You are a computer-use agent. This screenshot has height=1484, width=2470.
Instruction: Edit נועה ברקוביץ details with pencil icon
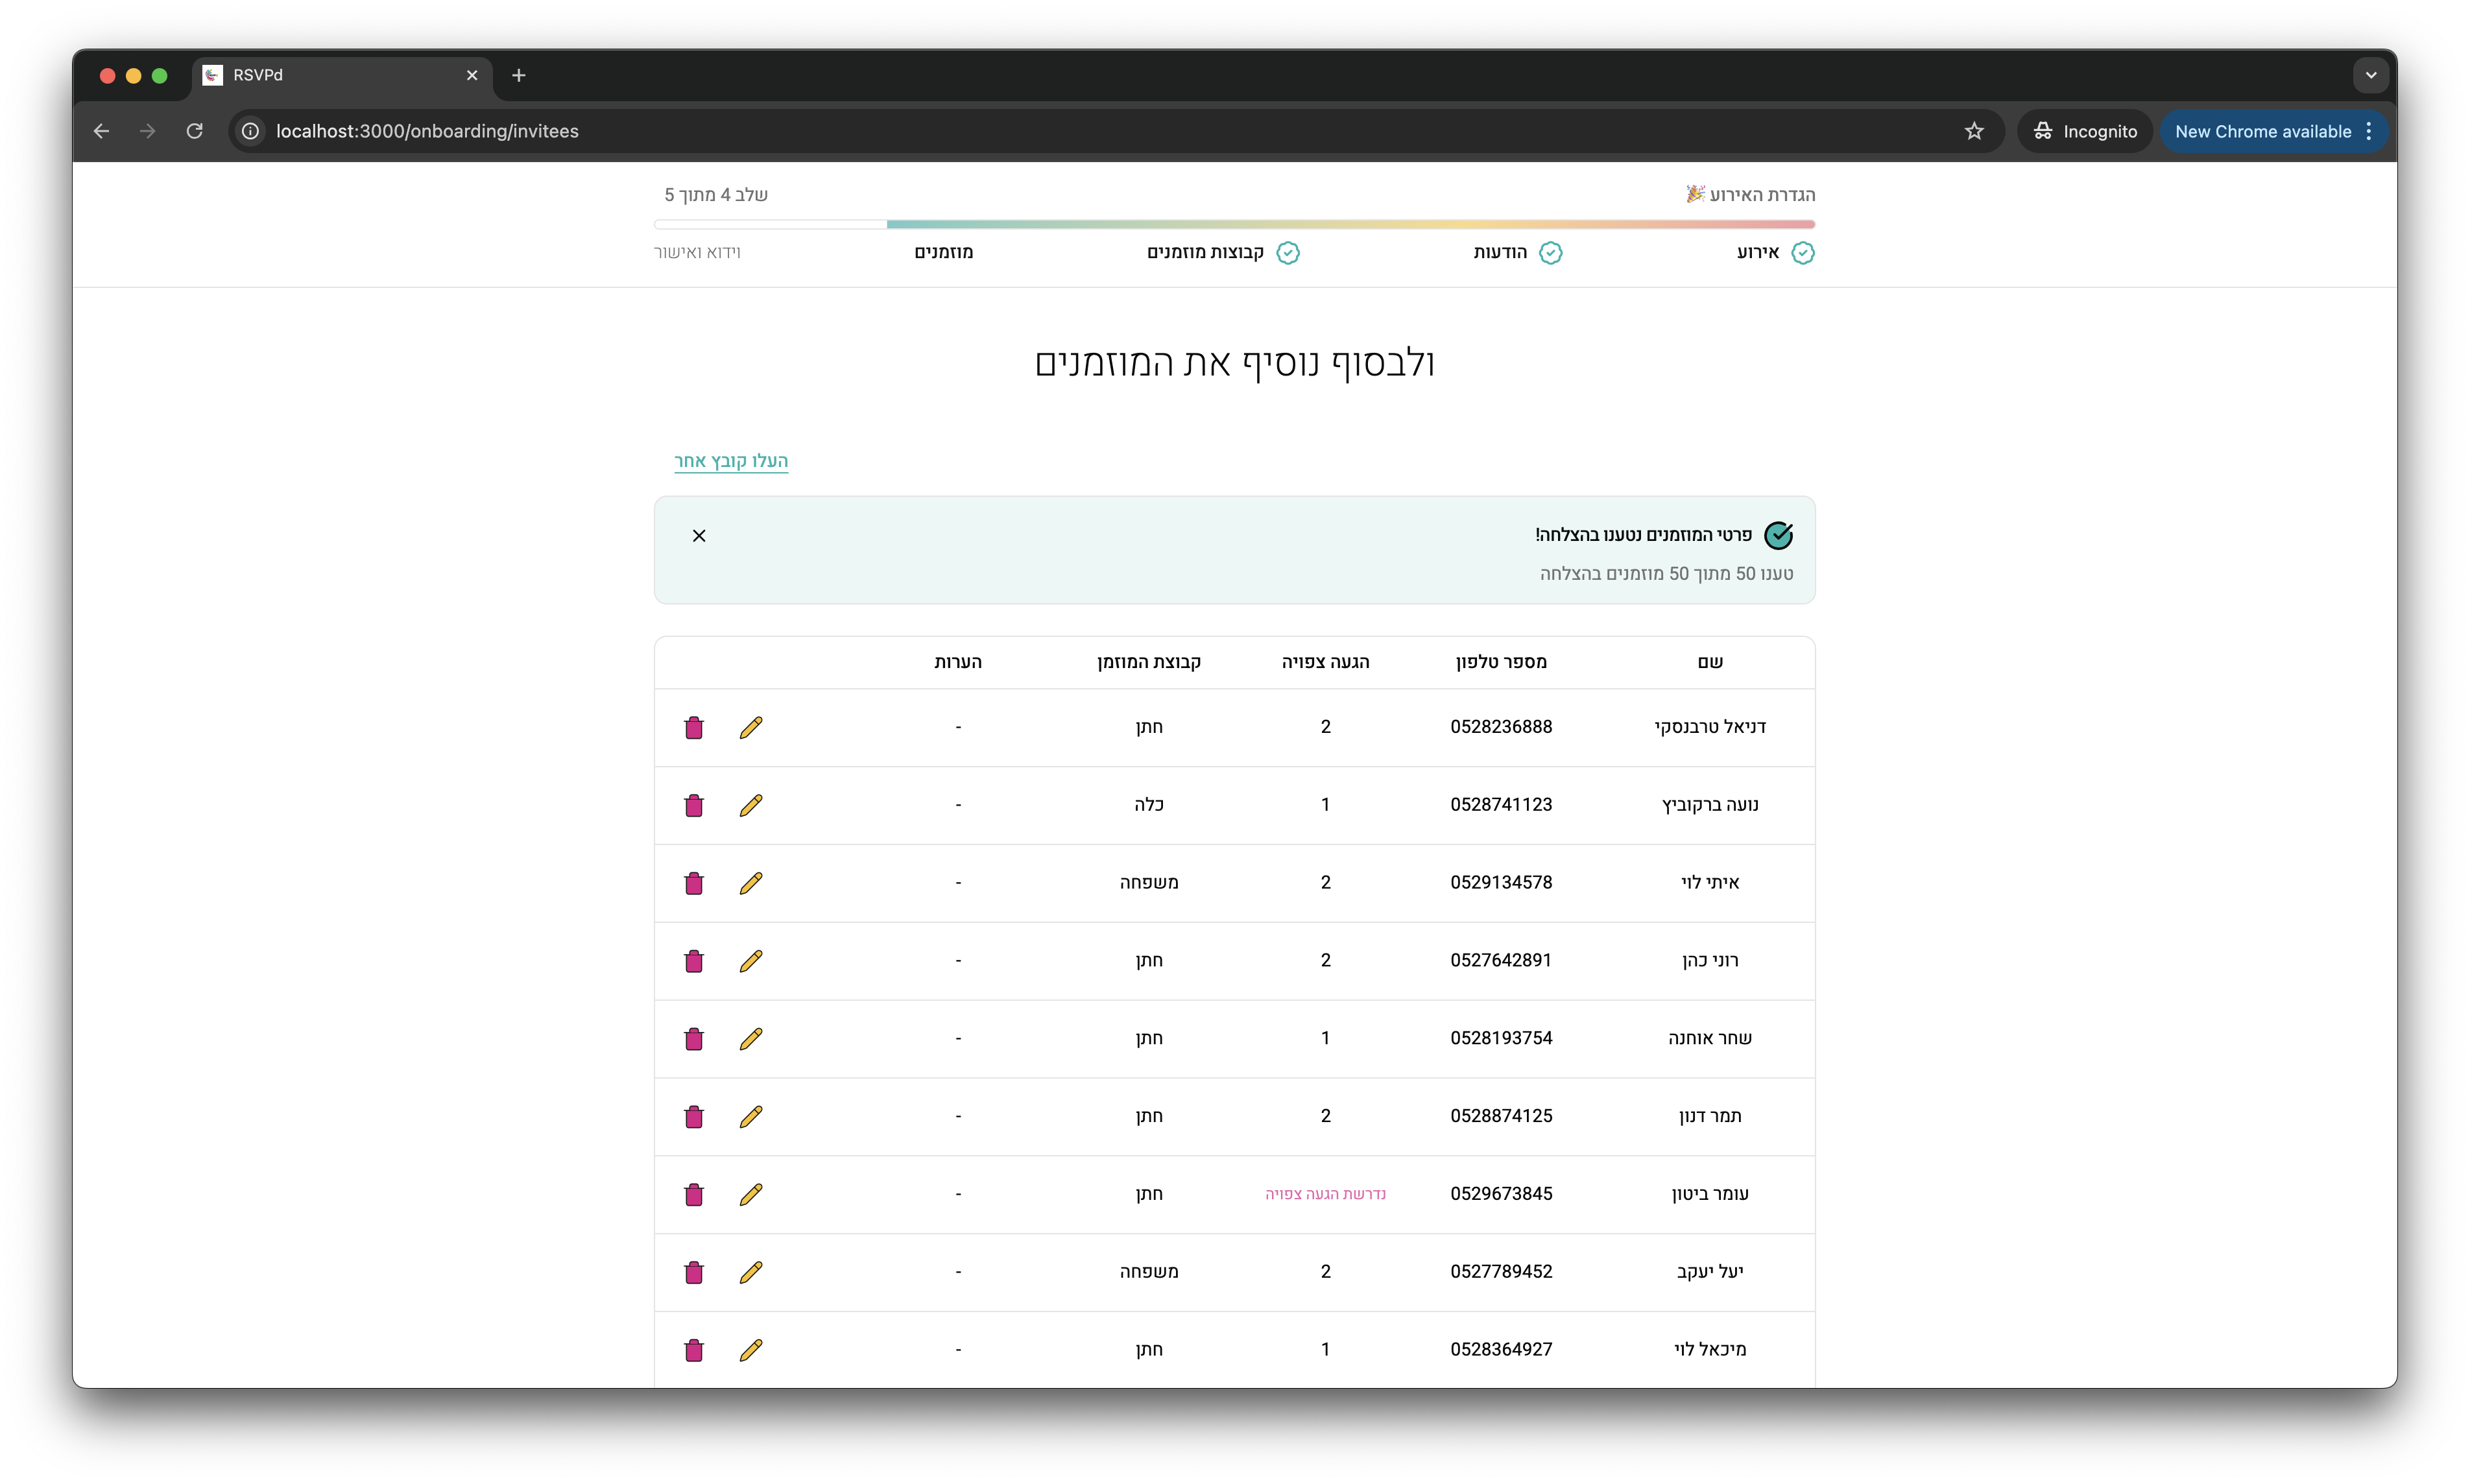pyautogui.click(x=751, y=805)
